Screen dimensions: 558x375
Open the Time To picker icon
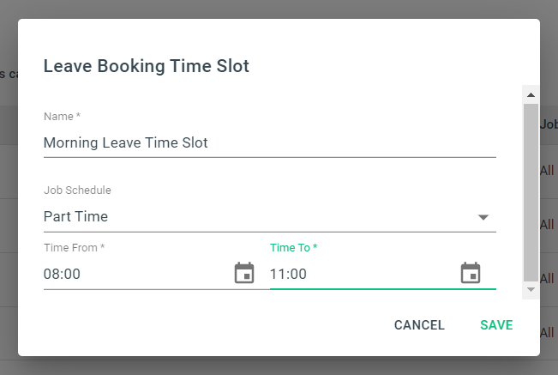pyautogui.click(x=471, y=273)
